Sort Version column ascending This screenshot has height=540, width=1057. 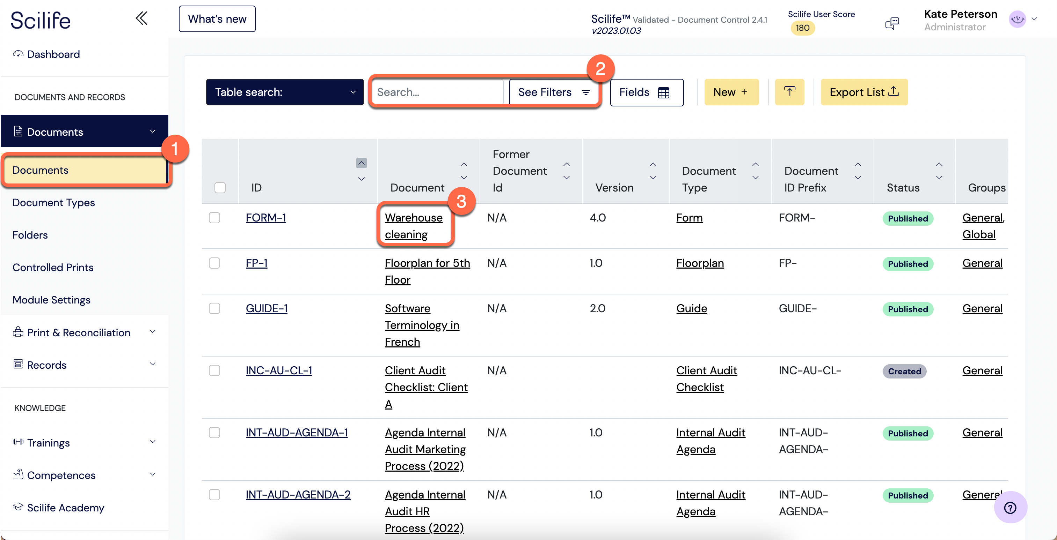tap(653, 164)
